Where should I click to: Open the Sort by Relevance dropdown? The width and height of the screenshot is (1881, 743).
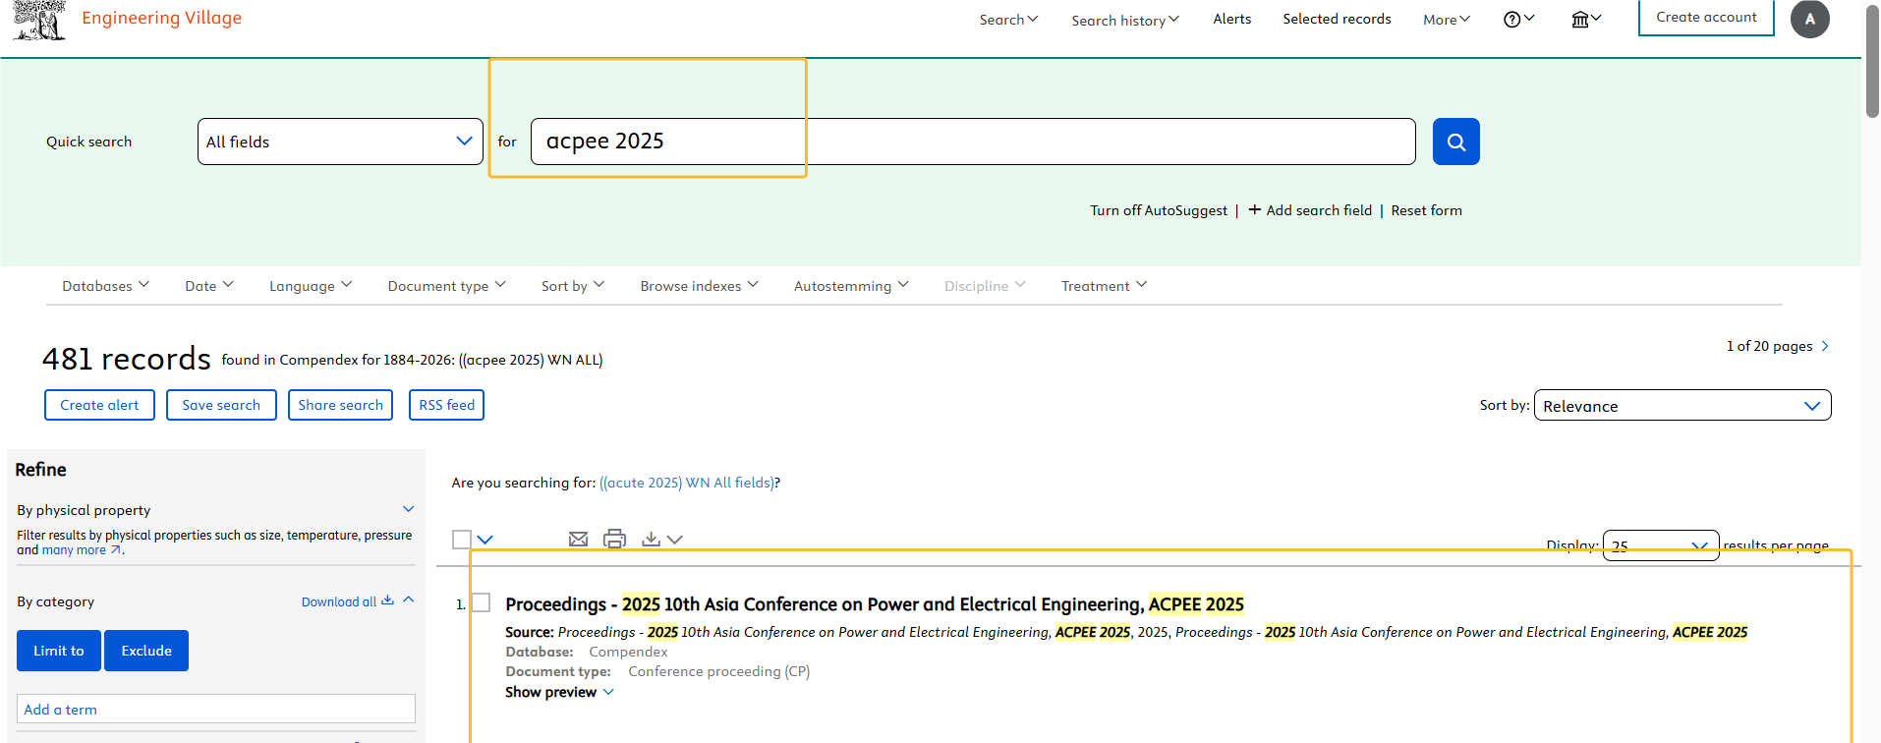(x=1682, y=405)
